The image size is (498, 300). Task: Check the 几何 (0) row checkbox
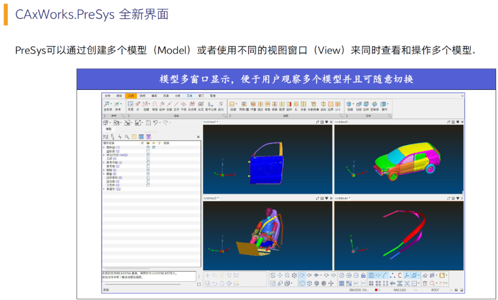pos(148,159)
